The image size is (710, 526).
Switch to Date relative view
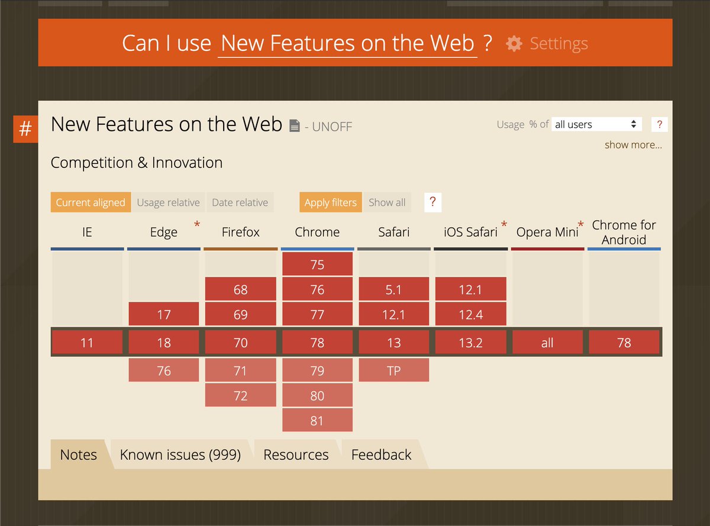tap(240, 202)
